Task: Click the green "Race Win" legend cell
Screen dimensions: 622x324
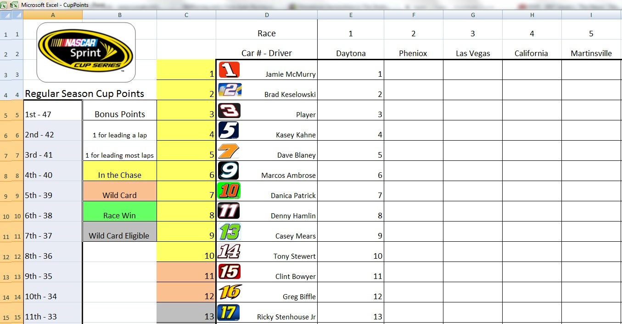Action: (x=120, y=211)
